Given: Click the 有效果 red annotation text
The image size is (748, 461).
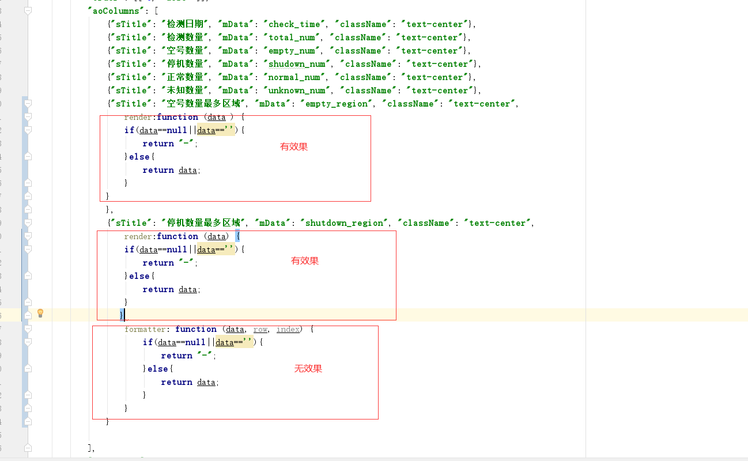Looking at the screenshot, I should tap(294, 146).
